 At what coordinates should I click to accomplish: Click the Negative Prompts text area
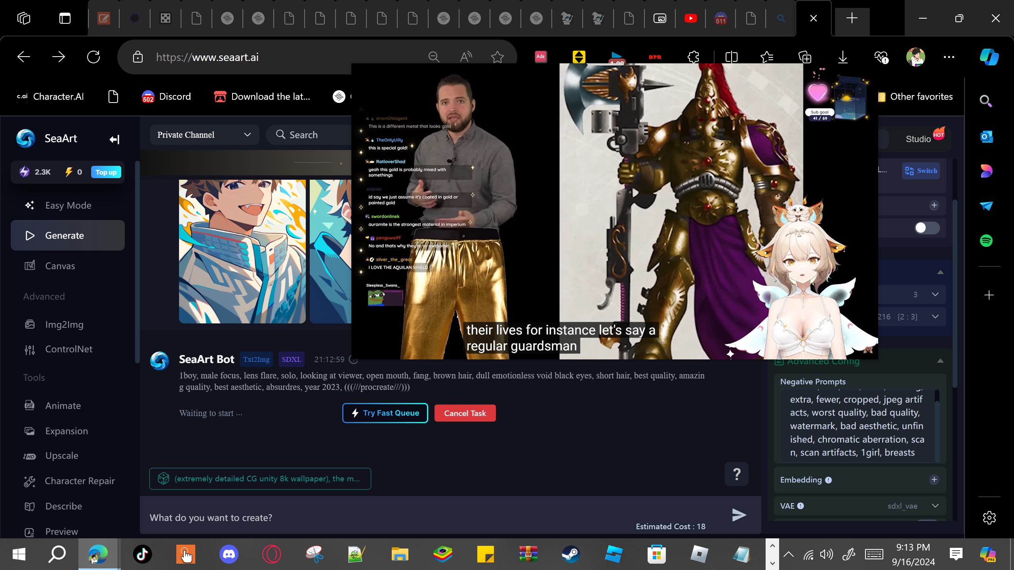(858, 426)
